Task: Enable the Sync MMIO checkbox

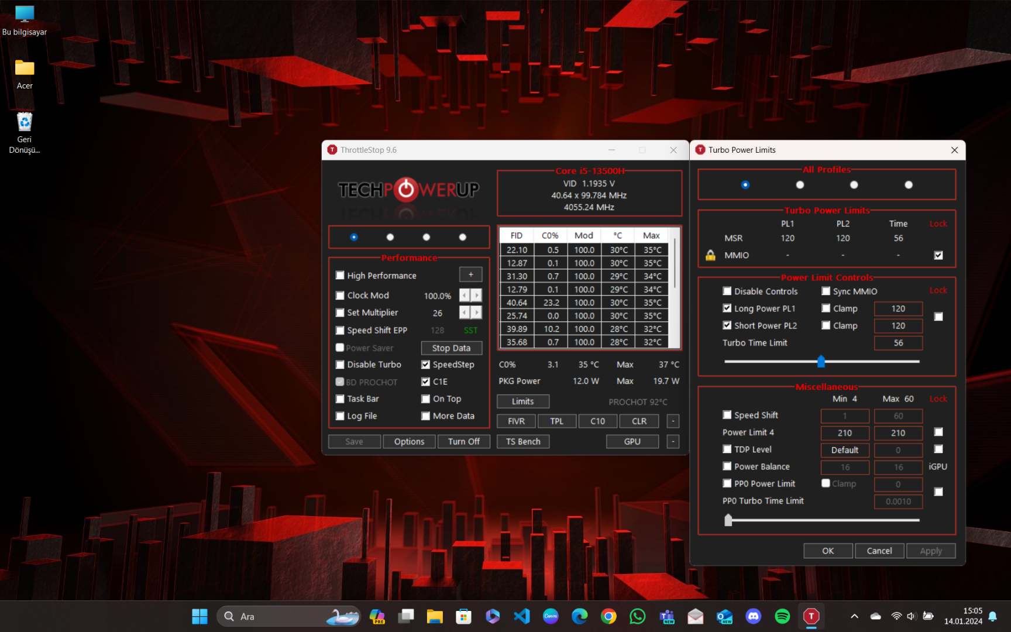Action: 826,291
